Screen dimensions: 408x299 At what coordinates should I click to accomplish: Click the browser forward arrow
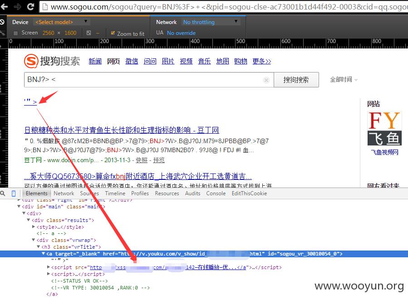pyautogui.click(x=17, y=6)
